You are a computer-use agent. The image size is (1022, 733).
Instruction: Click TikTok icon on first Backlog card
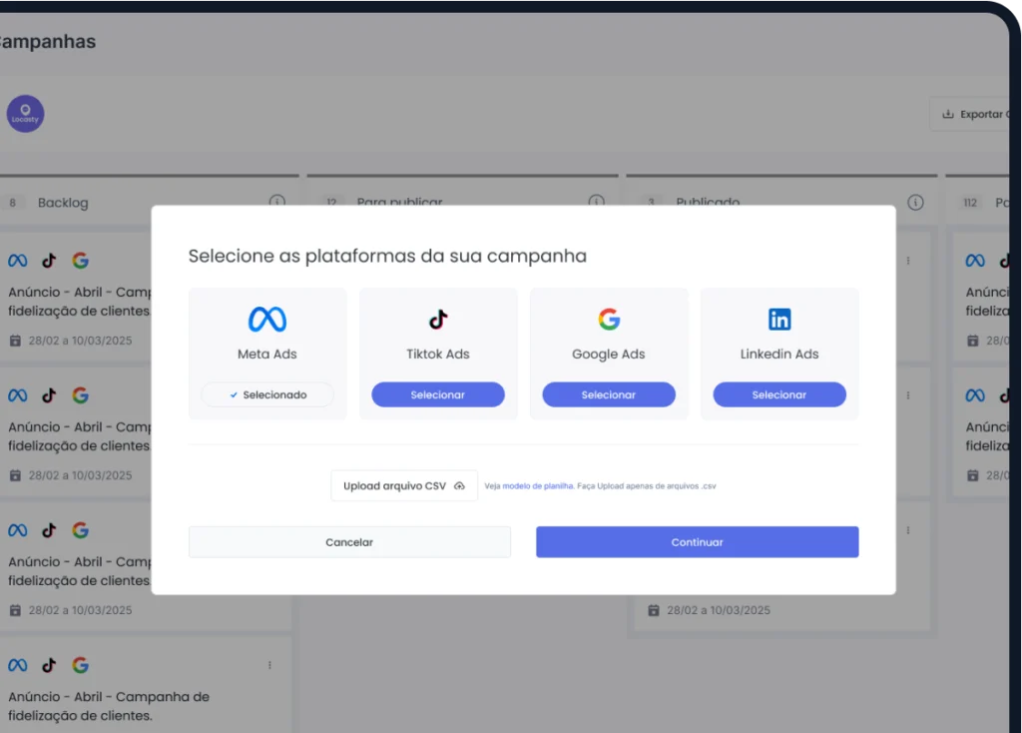[49, 261]
